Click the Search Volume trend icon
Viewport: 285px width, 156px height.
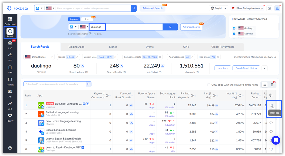click(x=82, y=66)
